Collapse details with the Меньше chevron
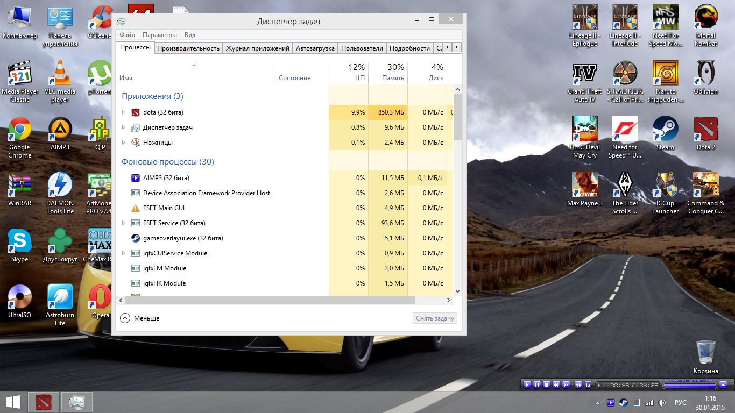 (125, 318)
